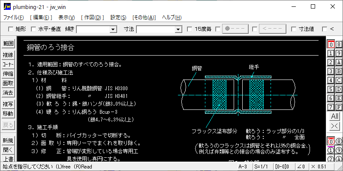This screenshot has width=343, height=171.
Task: Open the [その他(A)] menu
Action: tap(144, 18)
